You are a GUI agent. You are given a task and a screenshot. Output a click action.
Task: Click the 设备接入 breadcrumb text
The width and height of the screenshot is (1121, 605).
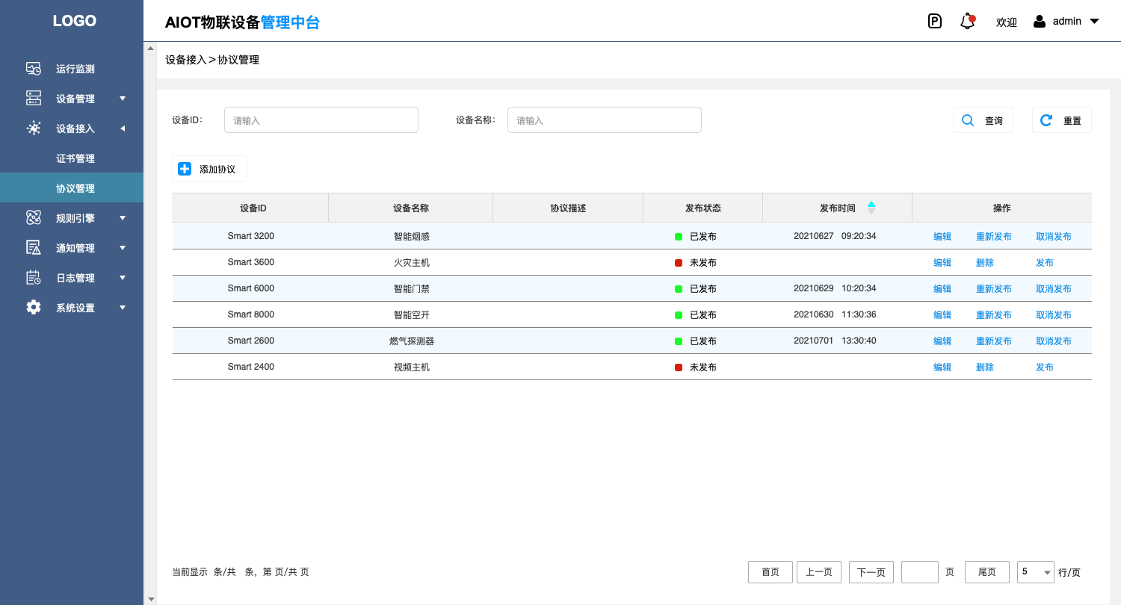coord(185,60)
